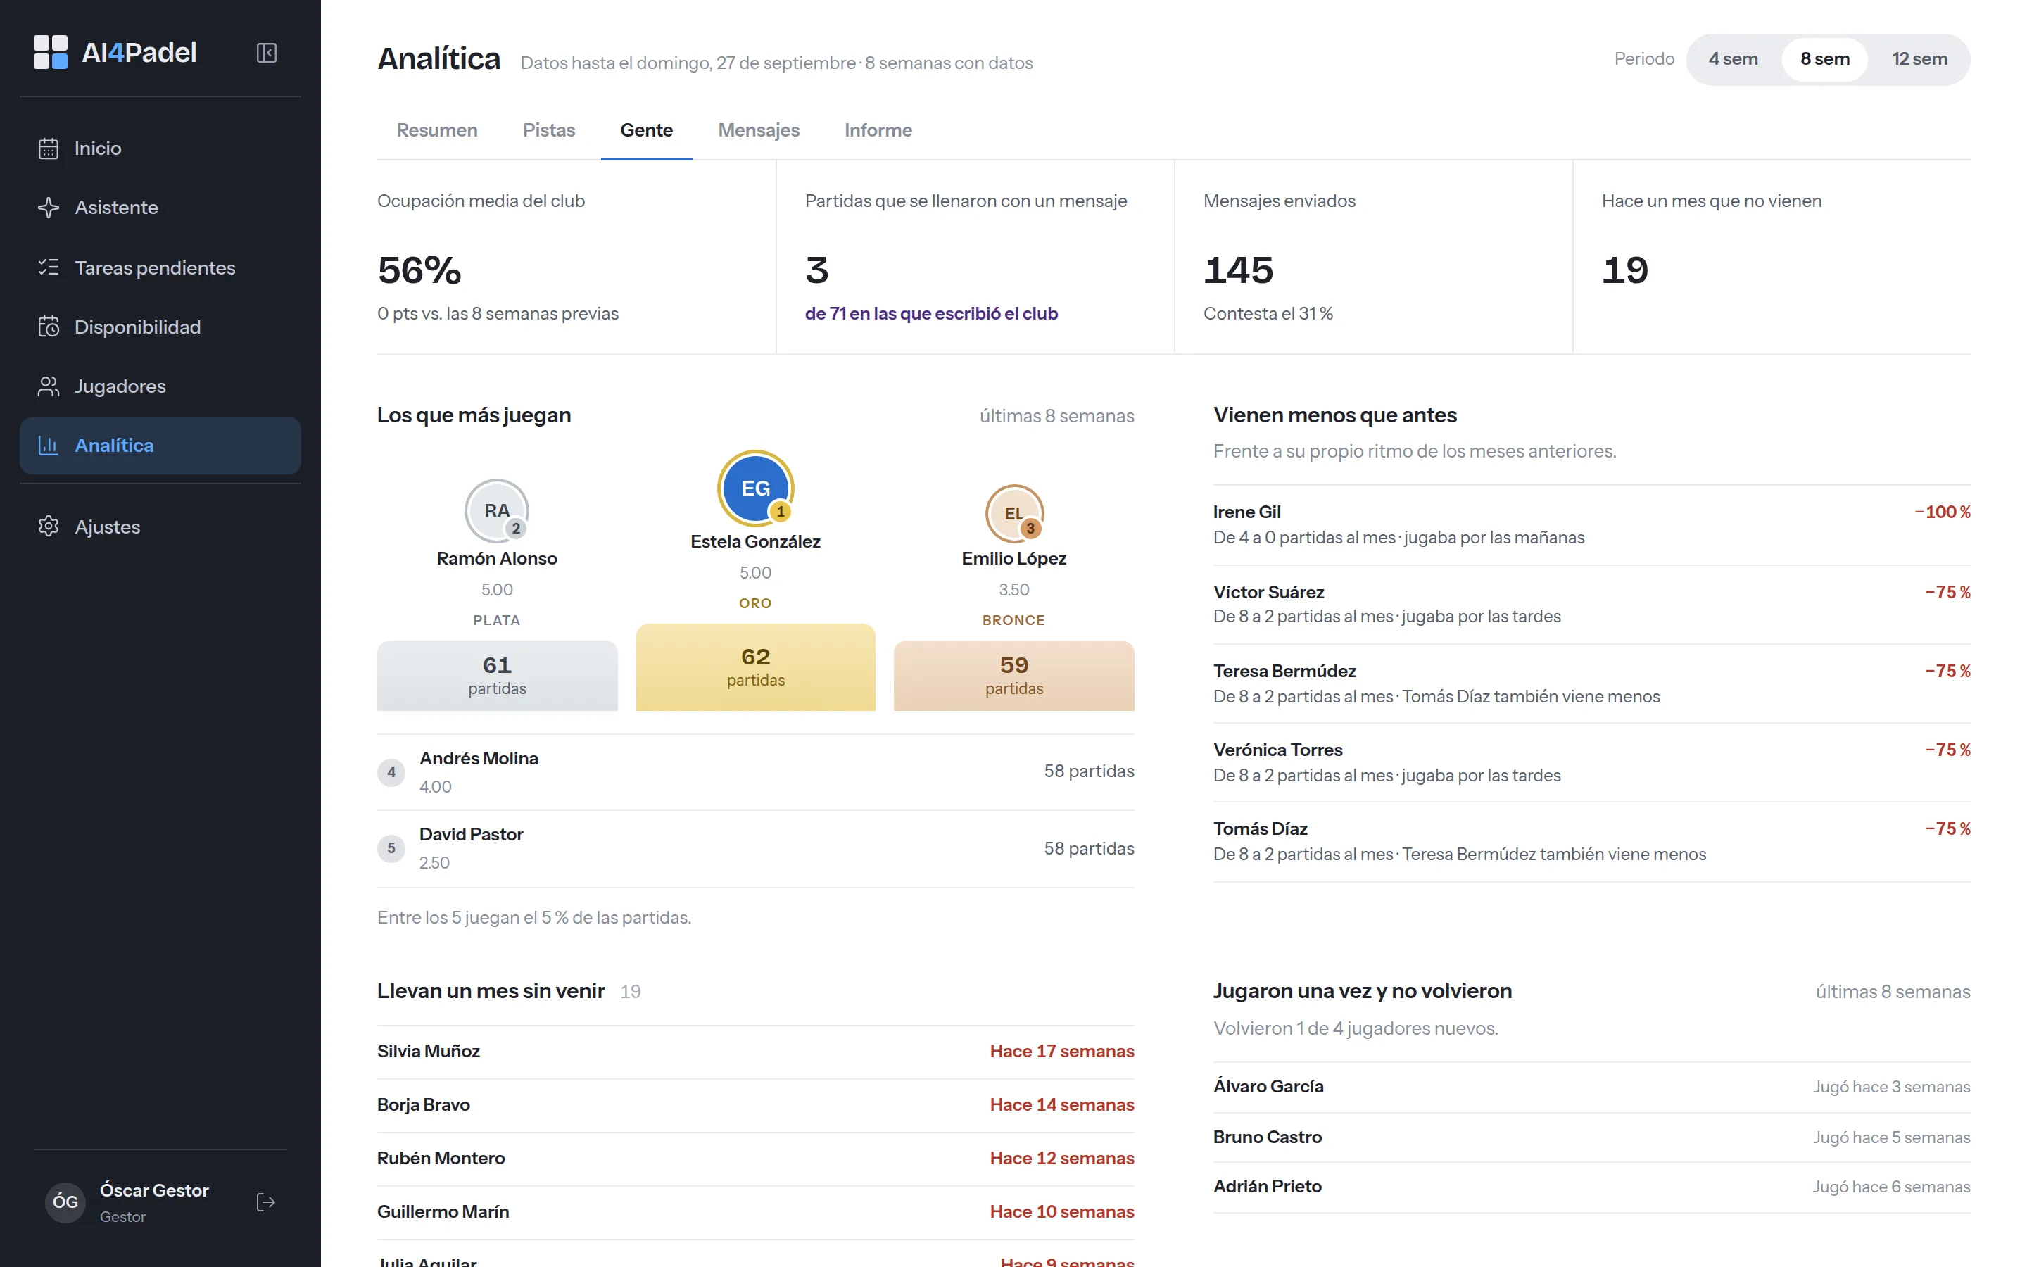Click Emilio López's EL avatar
The height and width of the screenshot is (1267, 2027).
point(1013,514)
